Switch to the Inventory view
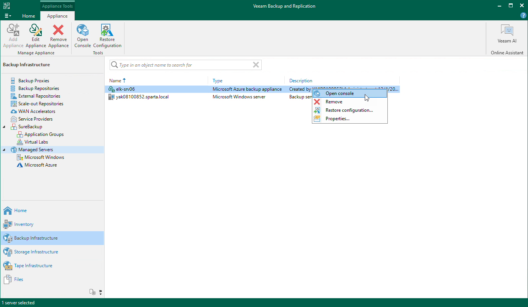Screen dimensions: 528x307 click(x=52, y=224)
